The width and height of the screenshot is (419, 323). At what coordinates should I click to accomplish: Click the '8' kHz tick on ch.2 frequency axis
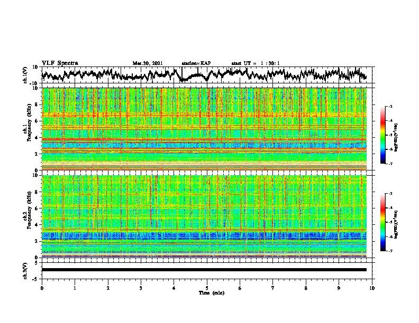[37, 192]
